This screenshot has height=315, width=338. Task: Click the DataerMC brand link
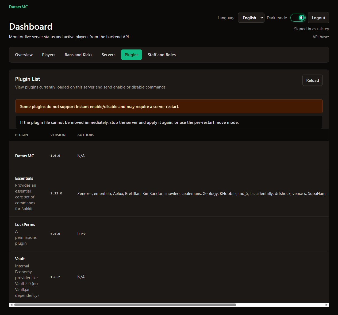point(18,7)
